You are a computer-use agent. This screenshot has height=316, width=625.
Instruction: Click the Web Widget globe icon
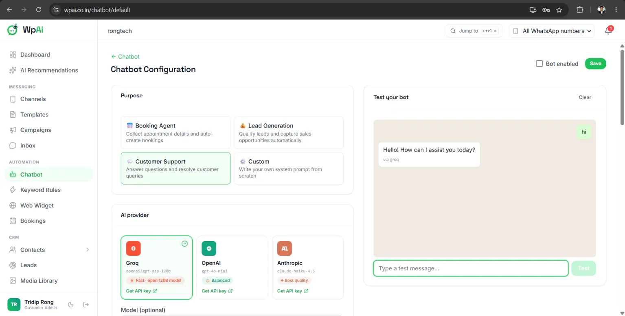tap(13, 205)
